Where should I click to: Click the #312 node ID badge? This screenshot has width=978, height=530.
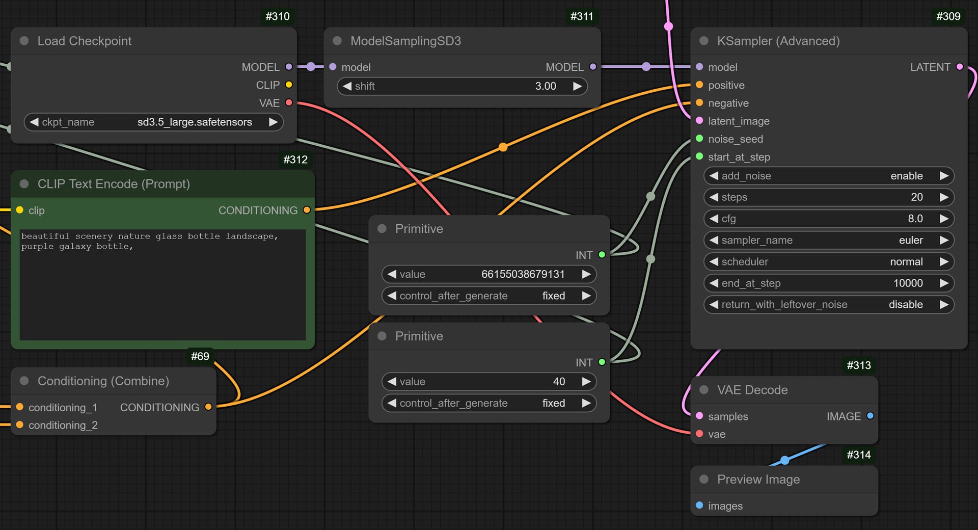[x=295, y=160]
